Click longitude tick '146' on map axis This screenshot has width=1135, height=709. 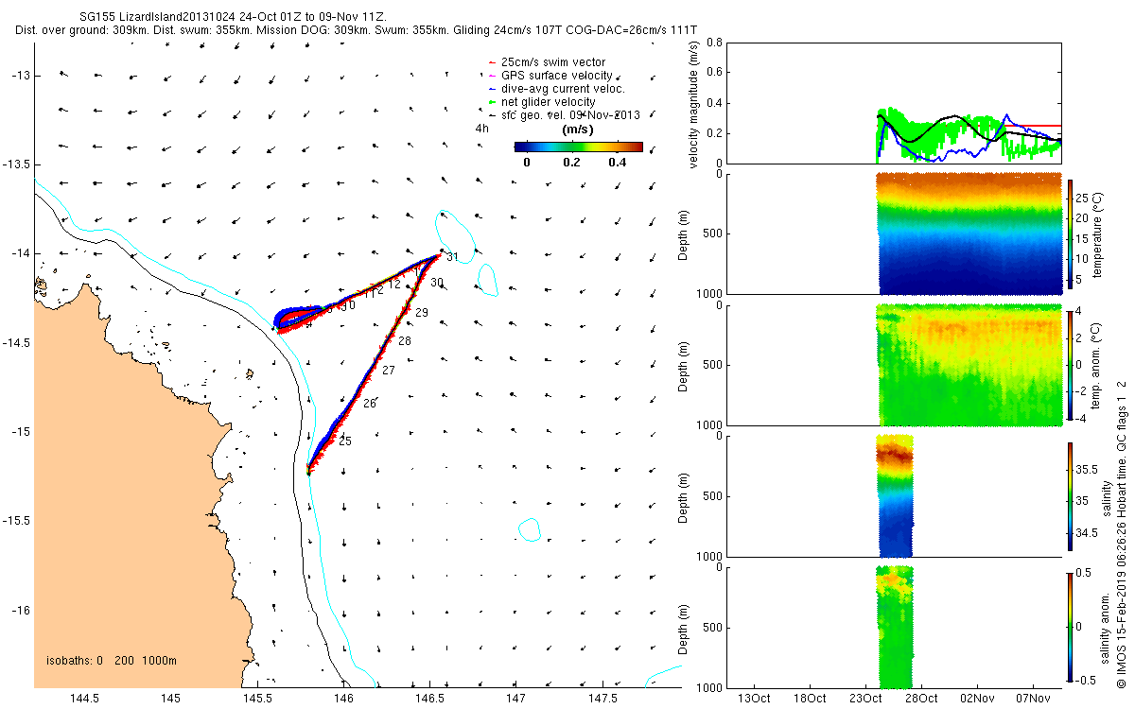[343, 699]
